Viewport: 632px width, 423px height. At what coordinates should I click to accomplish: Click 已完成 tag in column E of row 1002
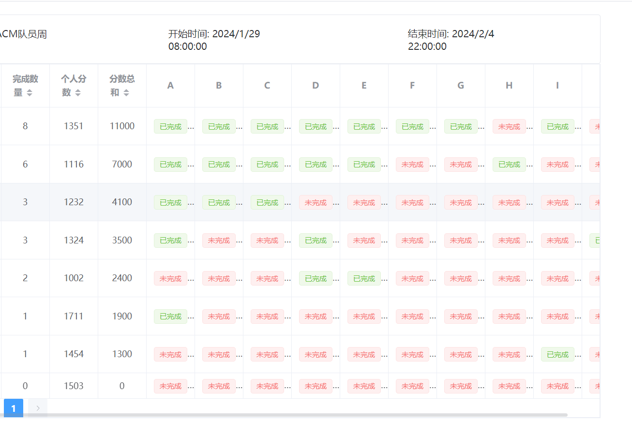click(x=364, y=278)
